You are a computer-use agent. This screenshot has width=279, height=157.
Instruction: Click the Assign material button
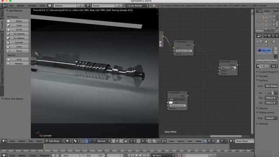[x=260, y=61]
